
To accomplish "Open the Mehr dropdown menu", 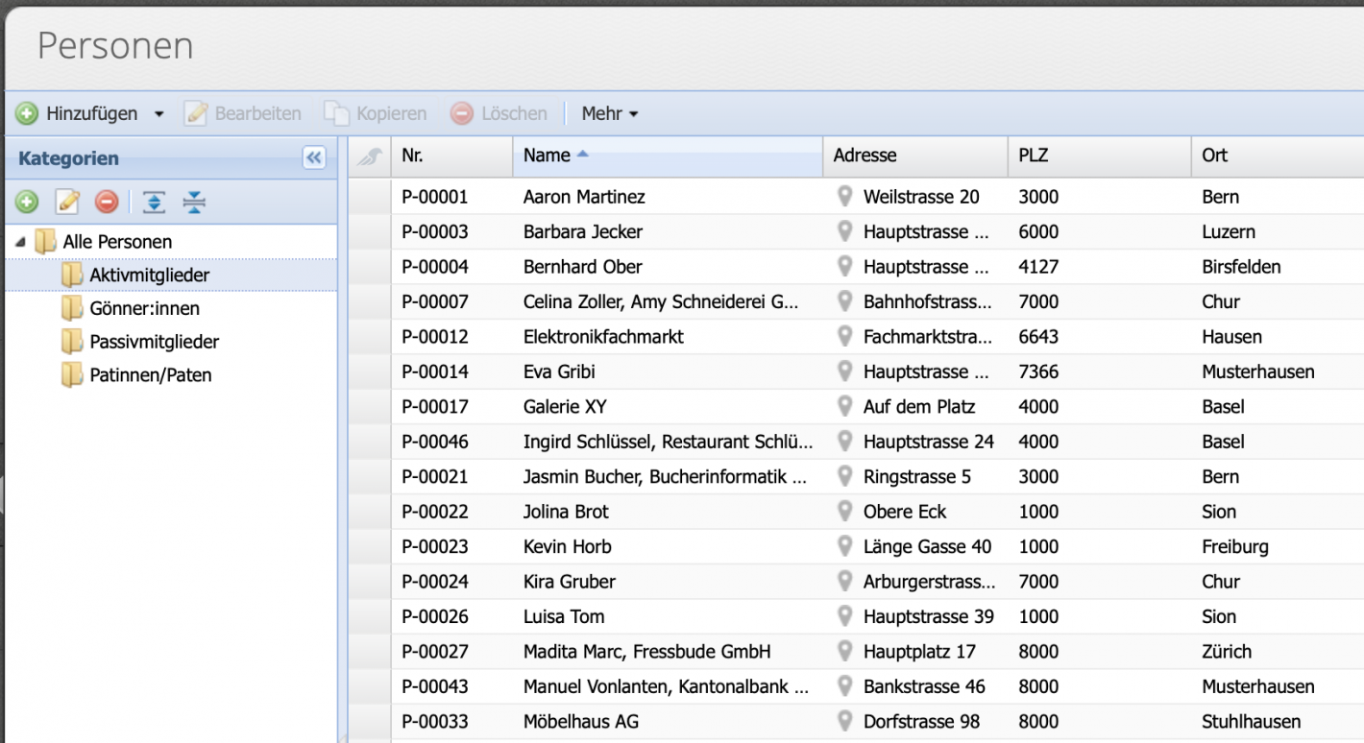I will pos(609,112).
